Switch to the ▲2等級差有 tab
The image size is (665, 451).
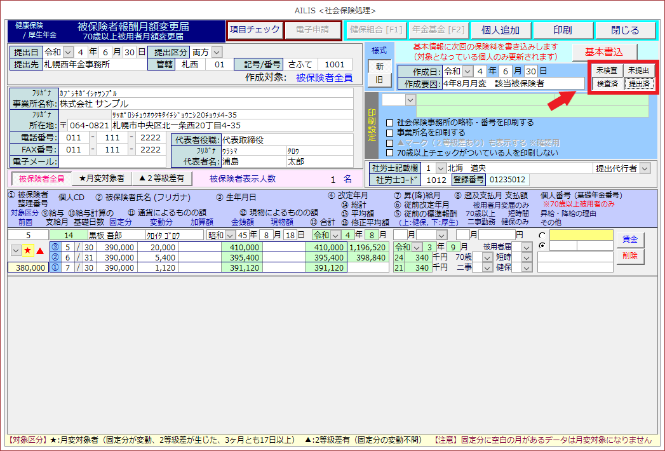(161, 178)
